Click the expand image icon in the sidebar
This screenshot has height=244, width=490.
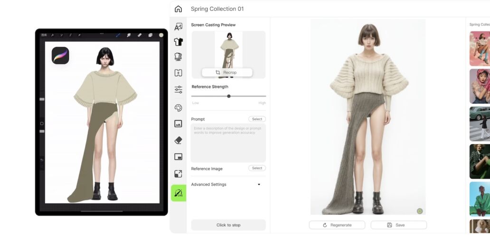point(178,174)
